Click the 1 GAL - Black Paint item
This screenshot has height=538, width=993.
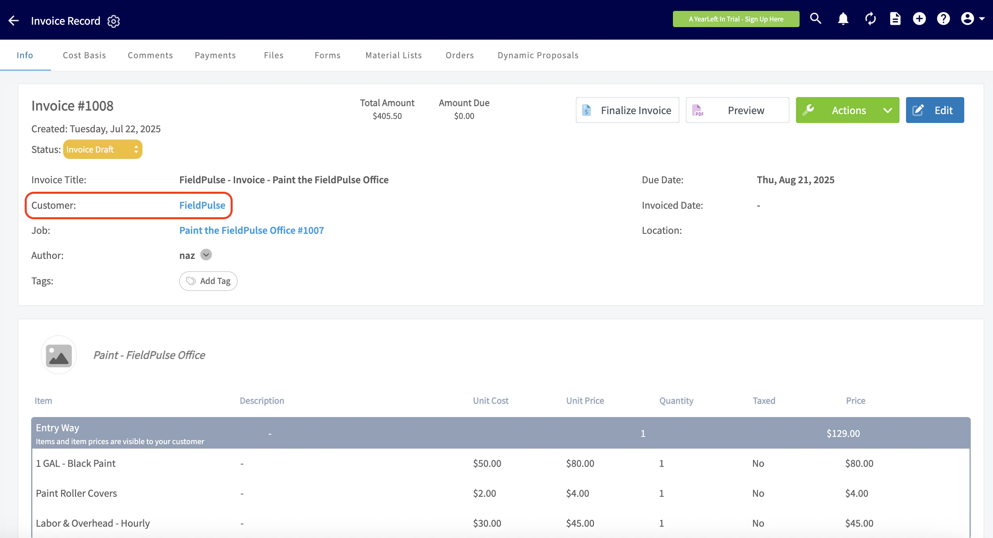76,463
